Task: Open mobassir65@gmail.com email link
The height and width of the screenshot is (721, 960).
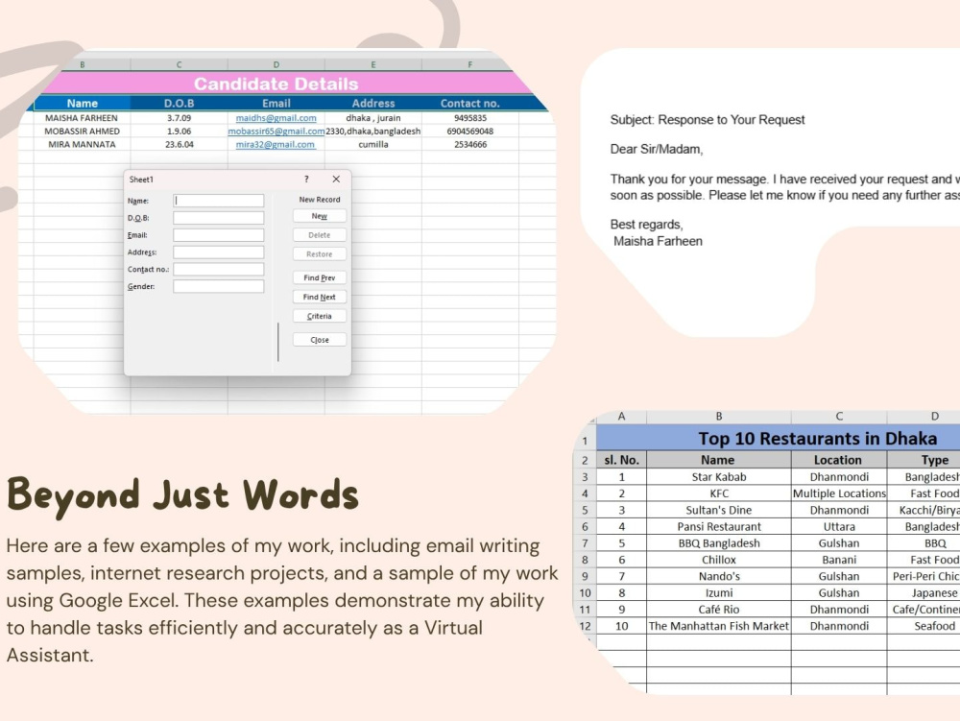Action: [276, 131]
